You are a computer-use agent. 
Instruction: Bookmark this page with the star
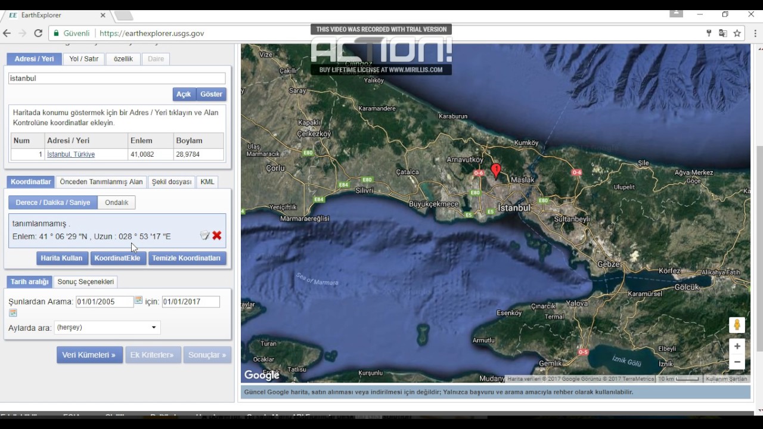[x=737, y=33]
